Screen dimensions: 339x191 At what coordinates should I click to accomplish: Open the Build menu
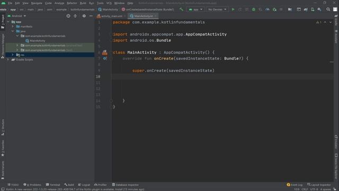tap(83, 3)
